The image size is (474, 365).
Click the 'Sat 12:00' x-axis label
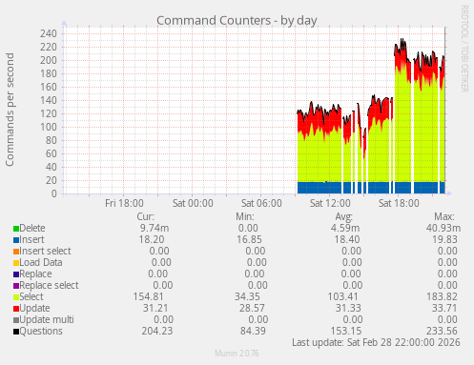click(x=330, y=203)
